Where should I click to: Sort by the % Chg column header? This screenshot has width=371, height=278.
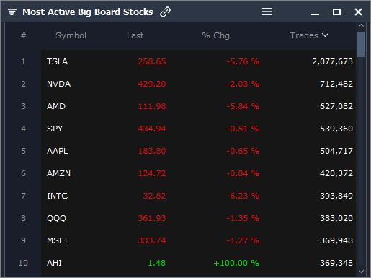[x=215, y=35]
